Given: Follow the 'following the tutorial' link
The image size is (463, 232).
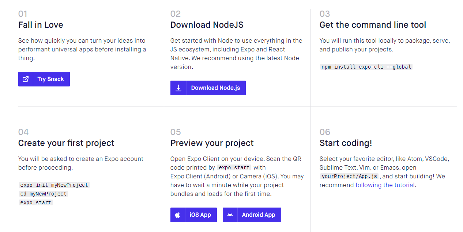Looking at the screenshot, I should tap(385, 185).
